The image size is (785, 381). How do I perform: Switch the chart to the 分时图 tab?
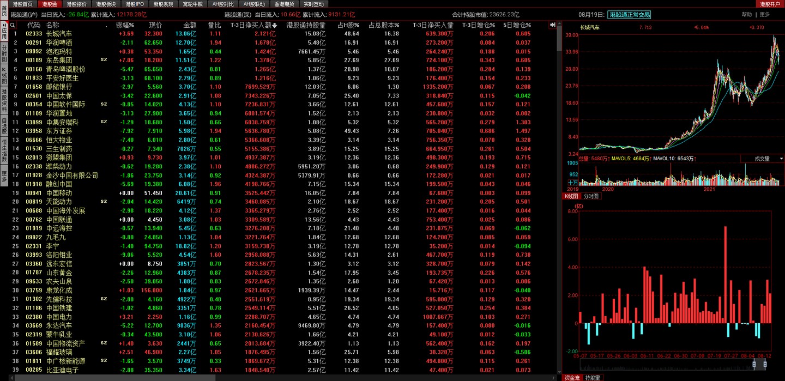(x=591, y=196)
